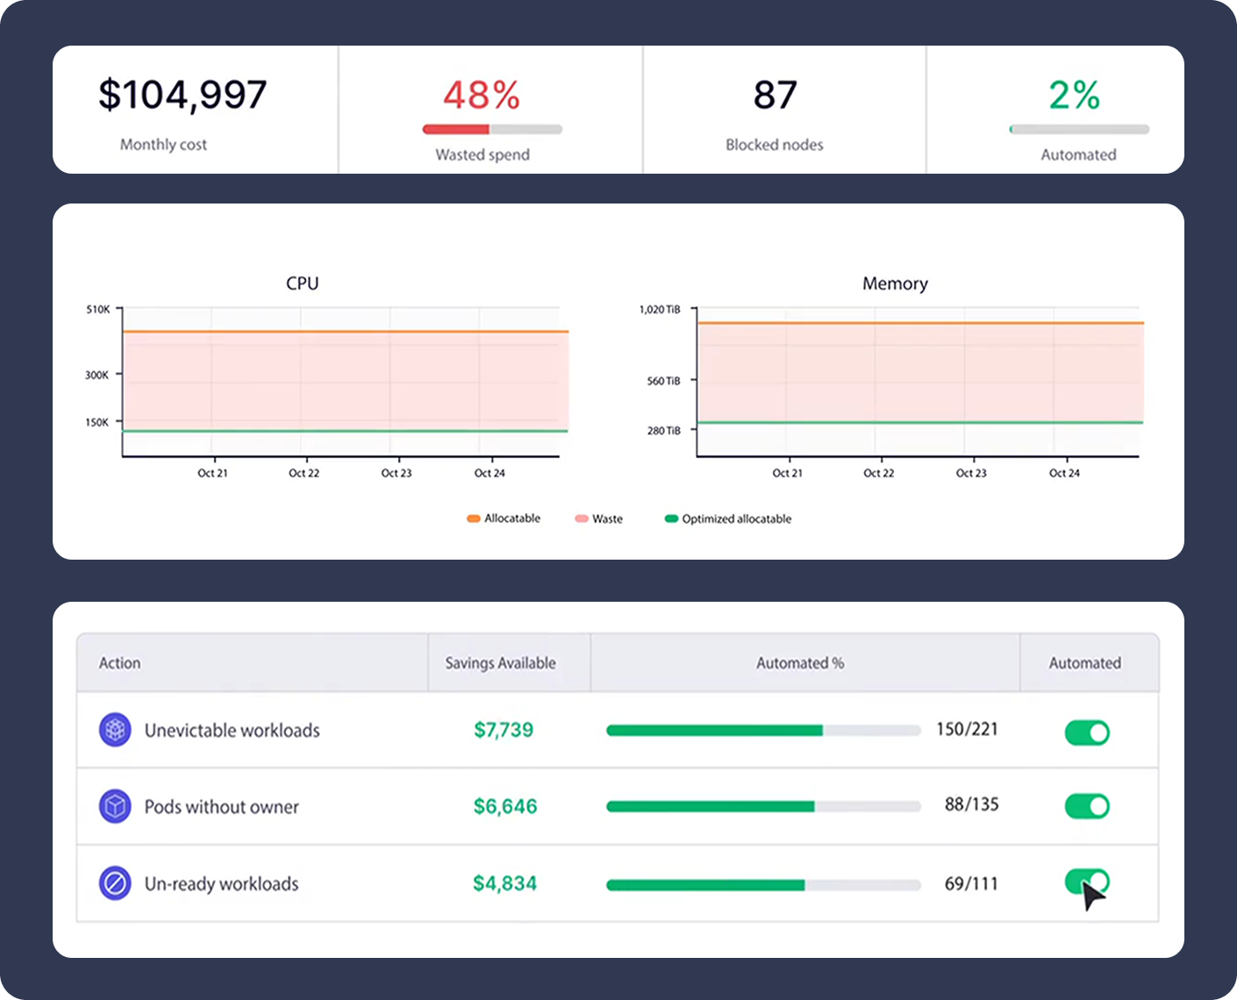Click the $7,739 savings amount
The width and height of the screenshot is (1237, 1000).
[504, 730]
